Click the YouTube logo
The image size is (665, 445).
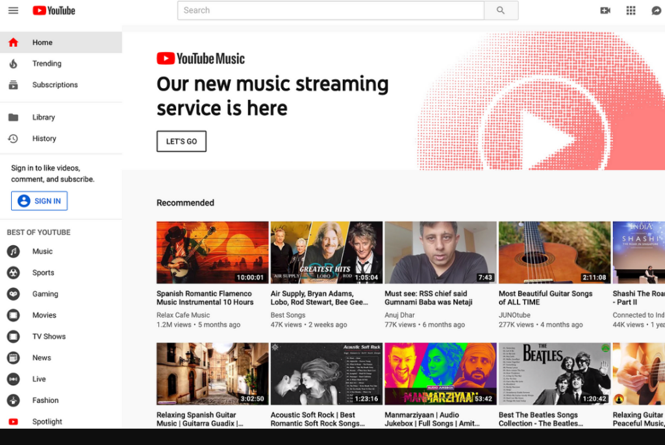54,10
